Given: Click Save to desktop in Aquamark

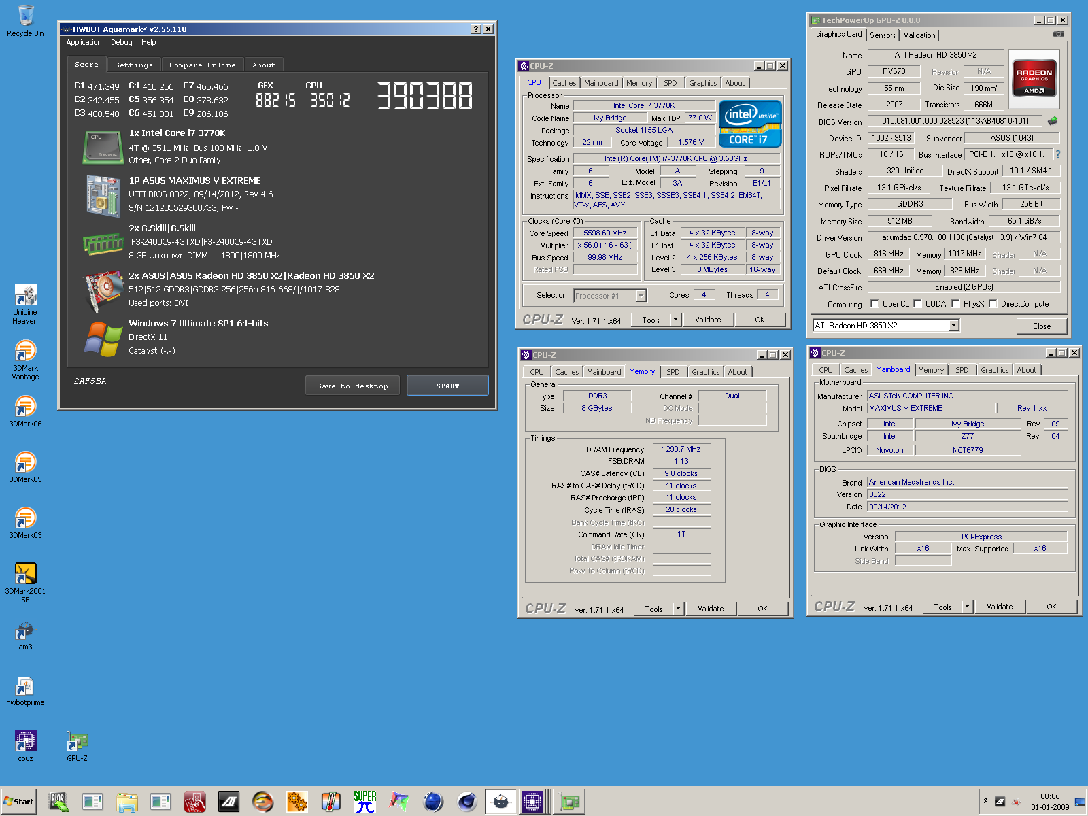Looking at the screenshot, I should click(352, 386).
